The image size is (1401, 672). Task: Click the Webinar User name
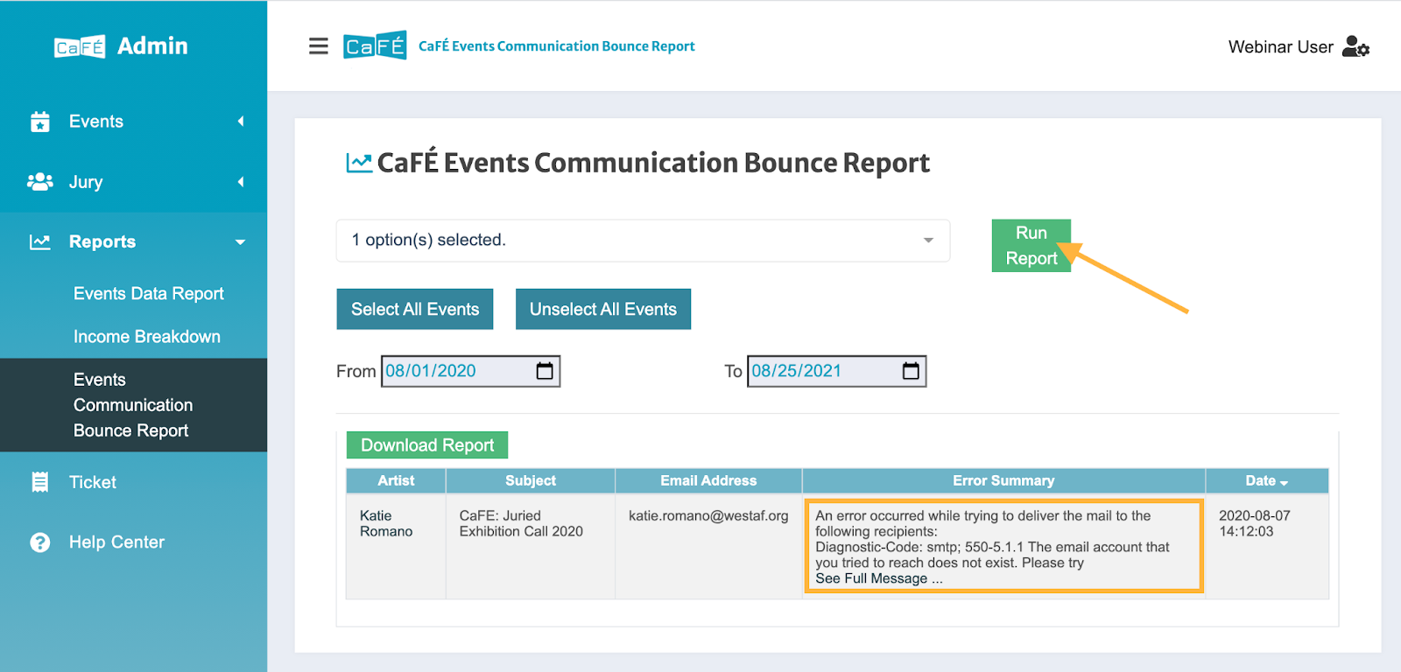(x=1280, y=47)
